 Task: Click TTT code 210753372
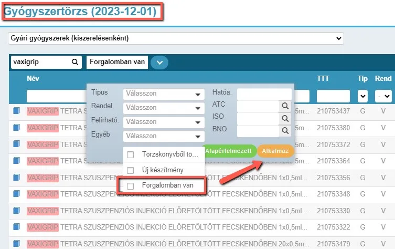pos(333,144)
